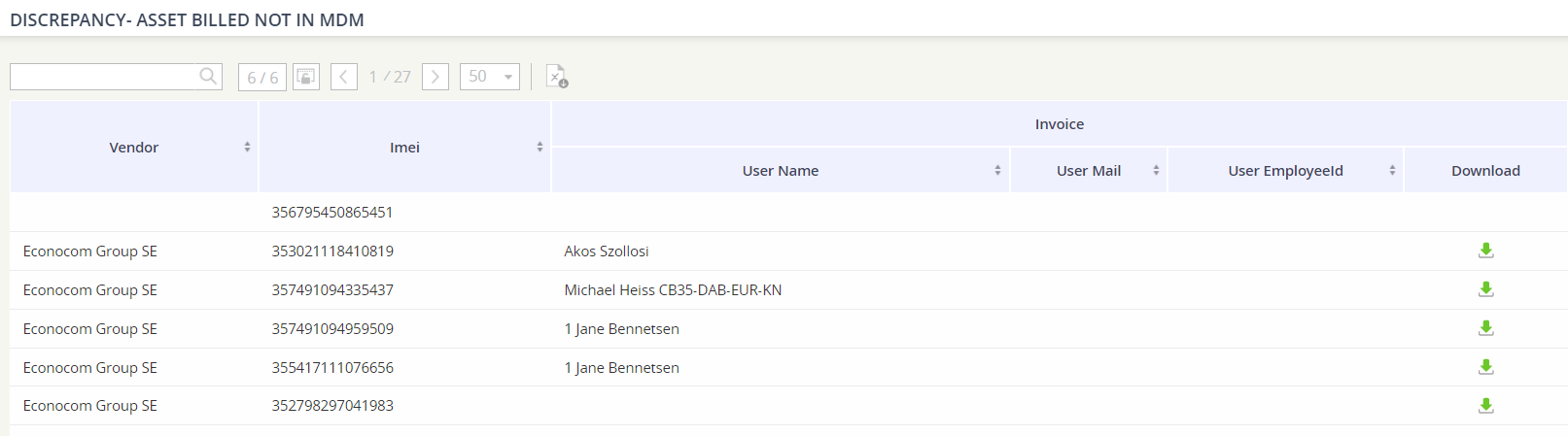1568x436 pixels.
Task: Click Michael Heiss CB35-DAB-EUR-KN cell
Action: [x=673, y=289]
